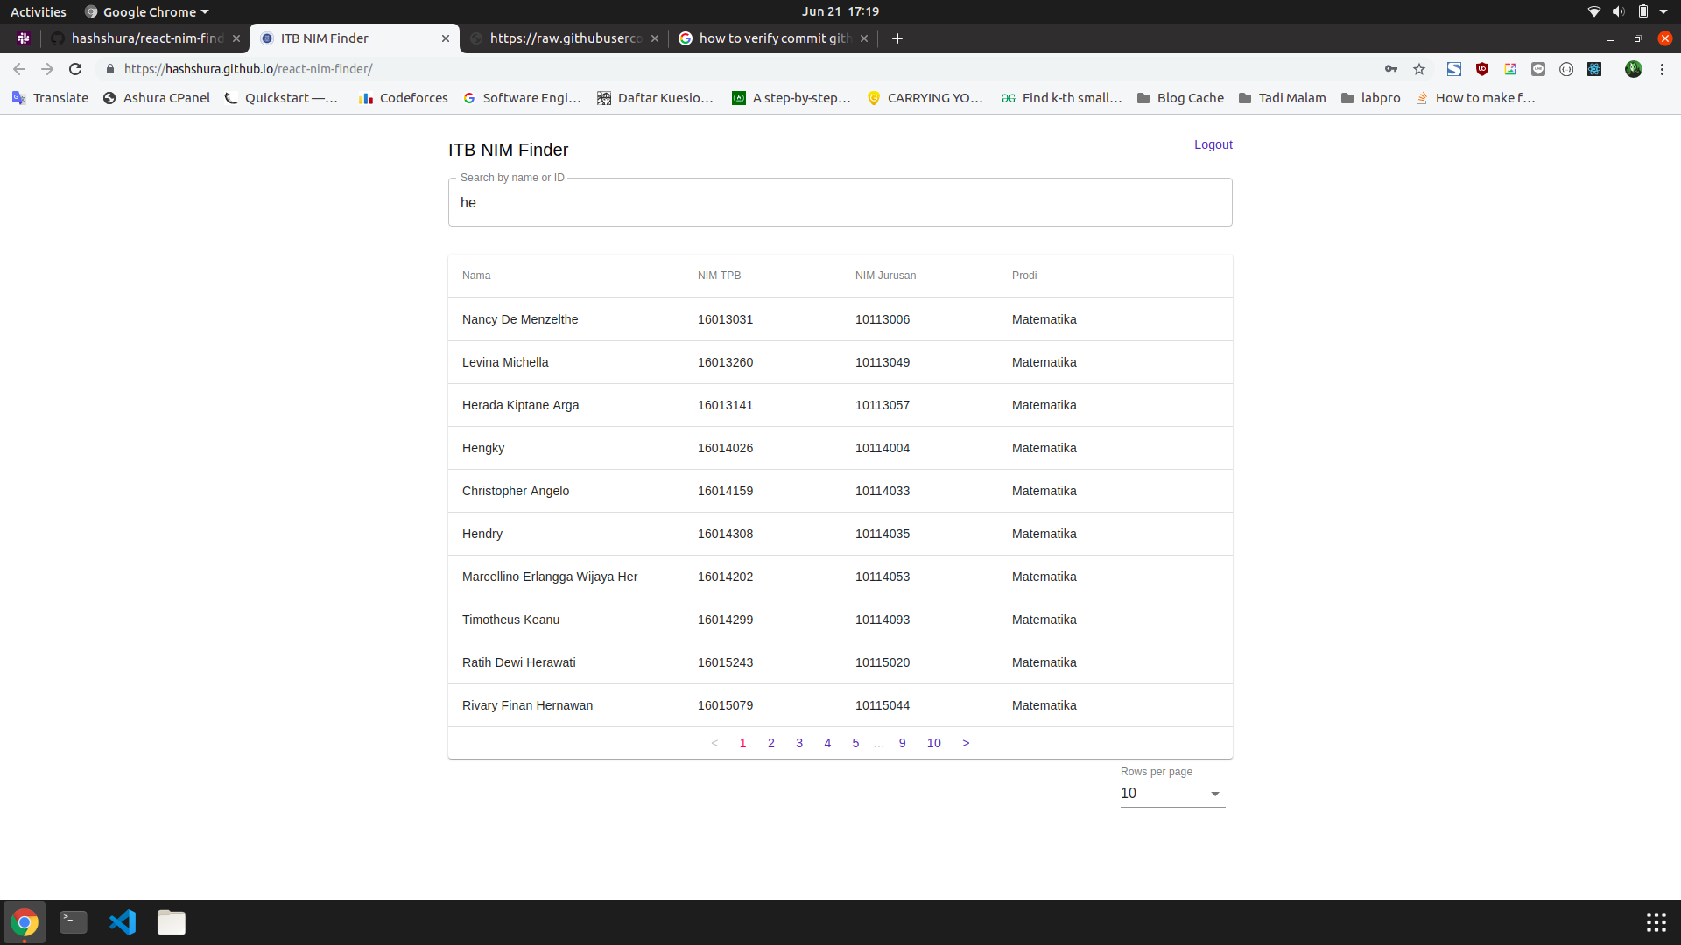Bookmark this page with the star icon
This screenshot has height=945, width=1681.
pyautogui.click(x=1419, y=69)
